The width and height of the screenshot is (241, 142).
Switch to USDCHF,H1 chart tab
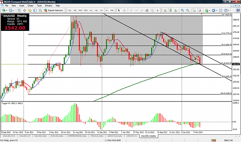[131, 136]
